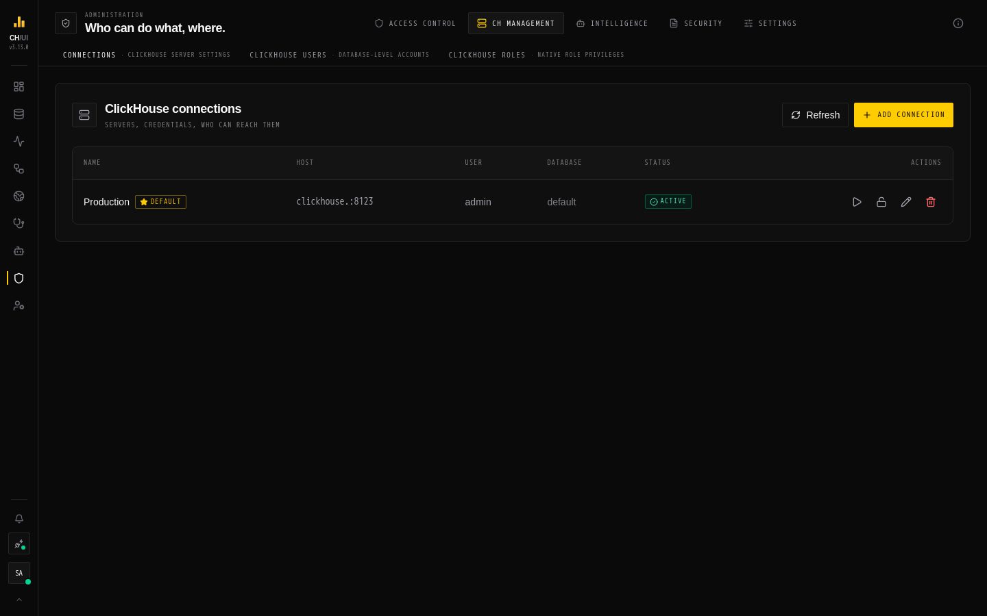Go to the Security tab

696,23
